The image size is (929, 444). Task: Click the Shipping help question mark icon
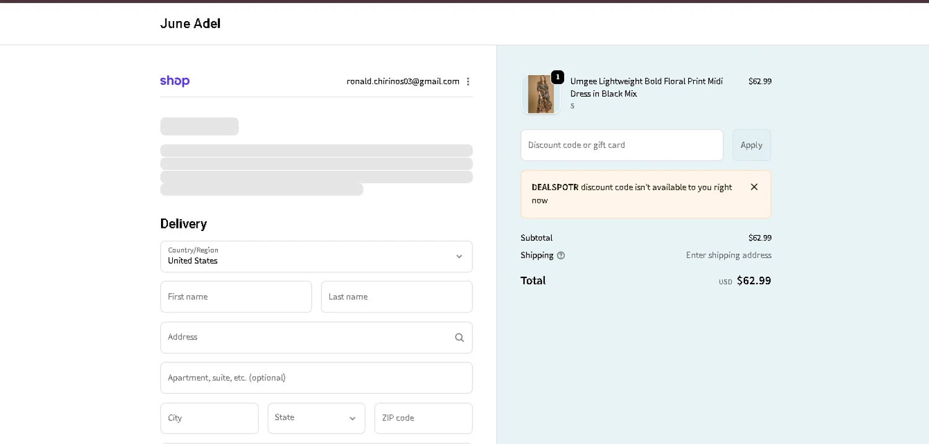(561, 255)
